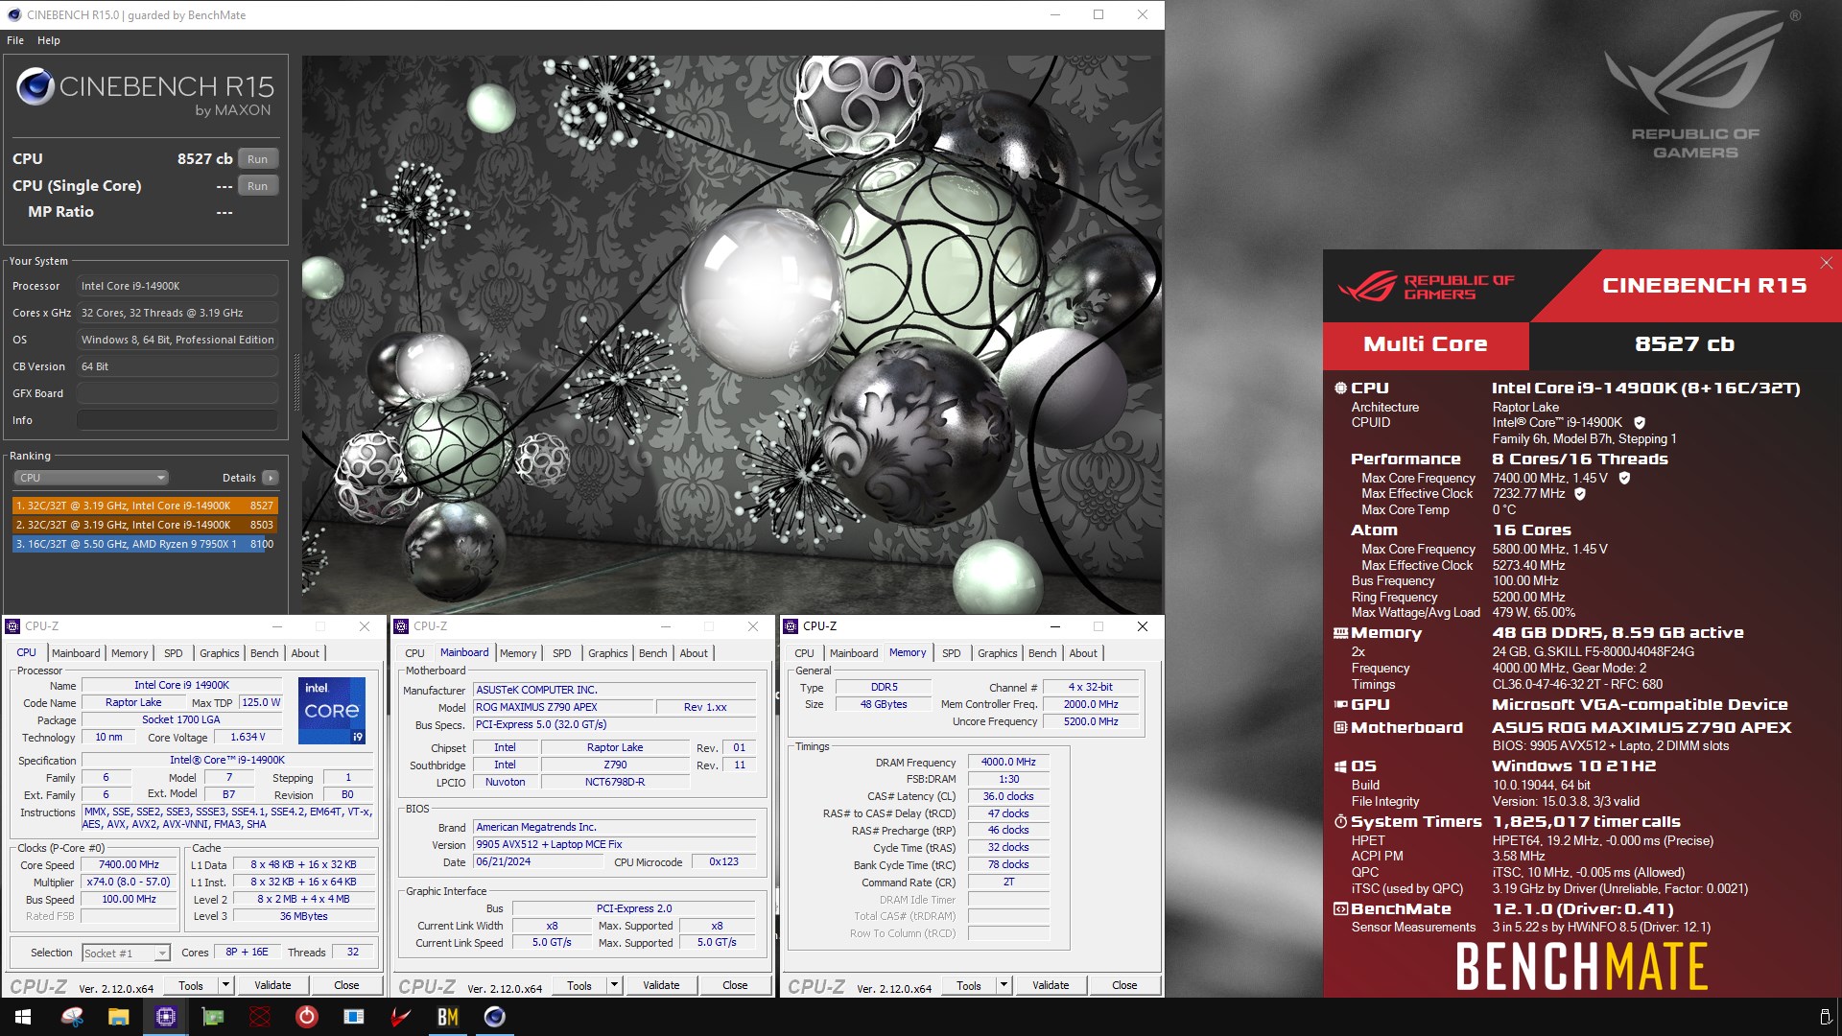Click Validate in the first CPU-Z window

pyautogui.click(x=272, y=985)
